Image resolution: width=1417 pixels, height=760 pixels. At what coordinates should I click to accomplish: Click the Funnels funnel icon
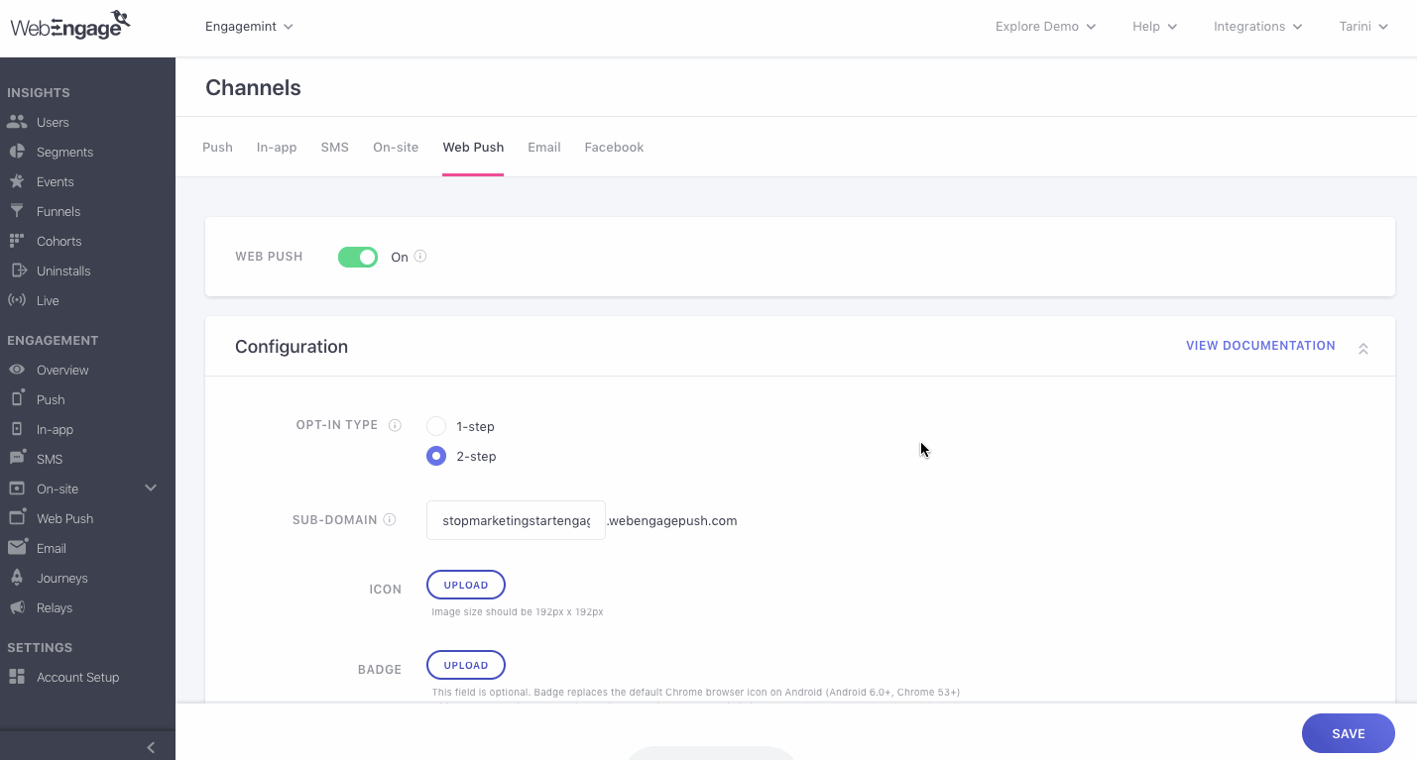pyautogui.click(x=17, y=211)
